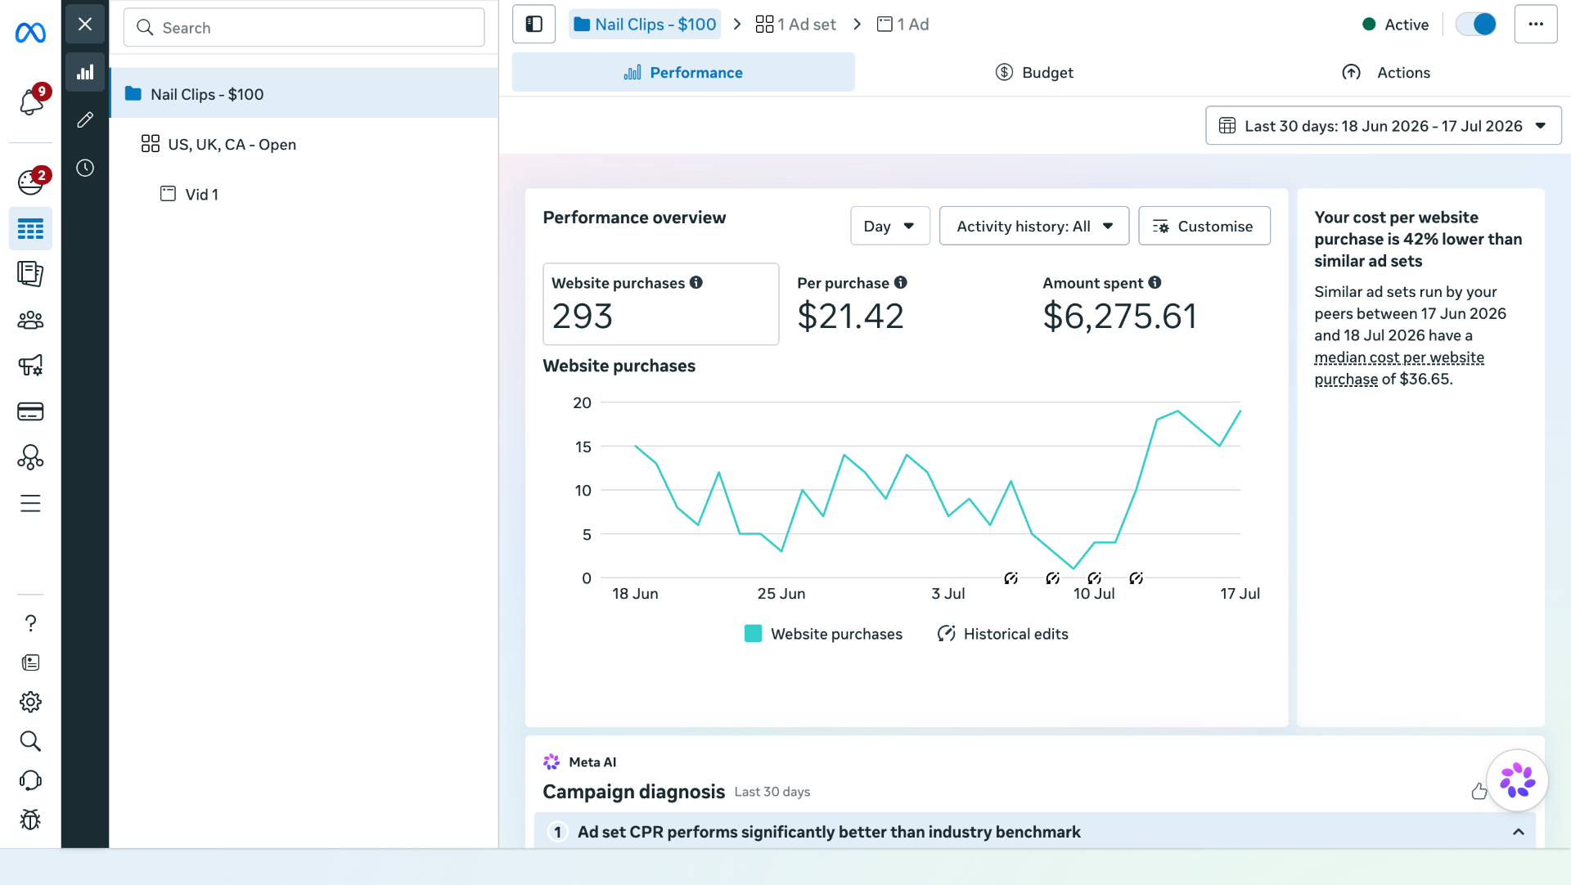This screenshot has width=1571, height=885.
Task: Click the Search input field
Action: tap(304, 28)
